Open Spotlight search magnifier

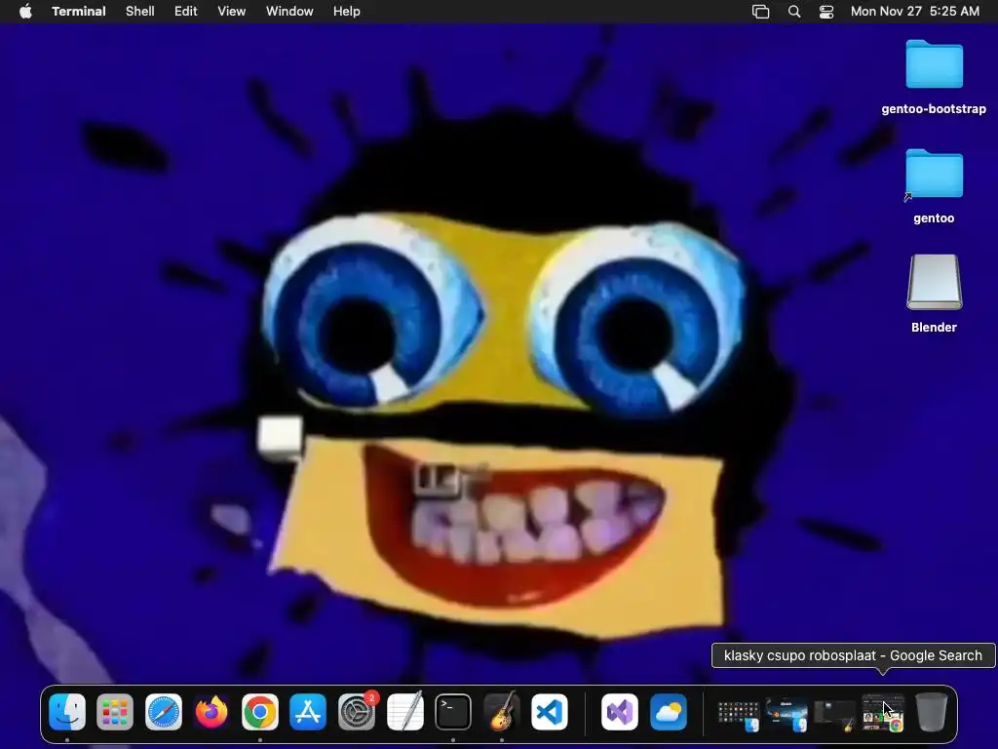[x=794, y=11]
